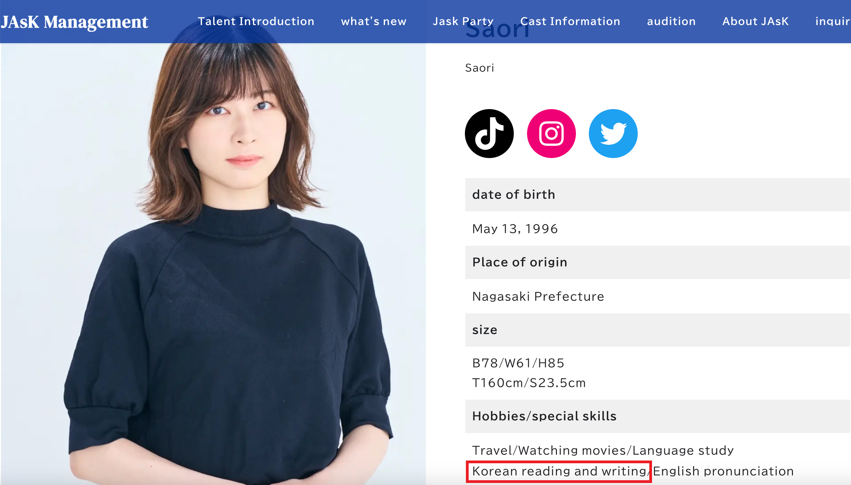Click the Hobbies/special skills header

544,416
